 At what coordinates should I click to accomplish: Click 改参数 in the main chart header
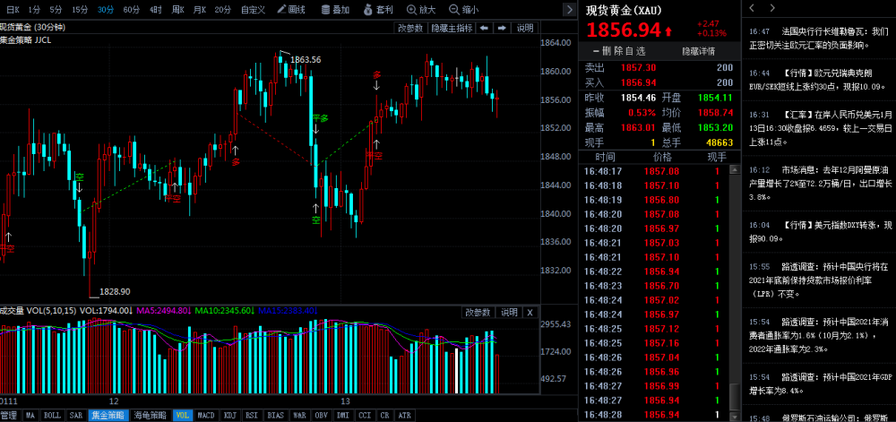(x=411, y=28)
